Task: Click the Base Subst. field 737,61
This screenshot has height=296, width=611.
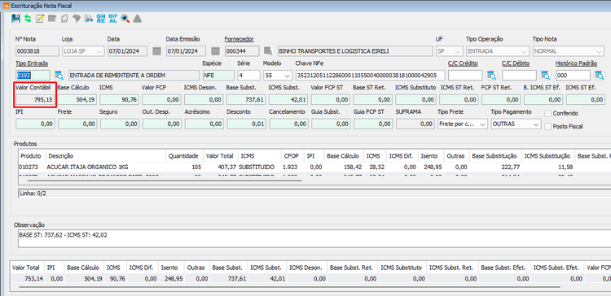Action: coord(246,100)
